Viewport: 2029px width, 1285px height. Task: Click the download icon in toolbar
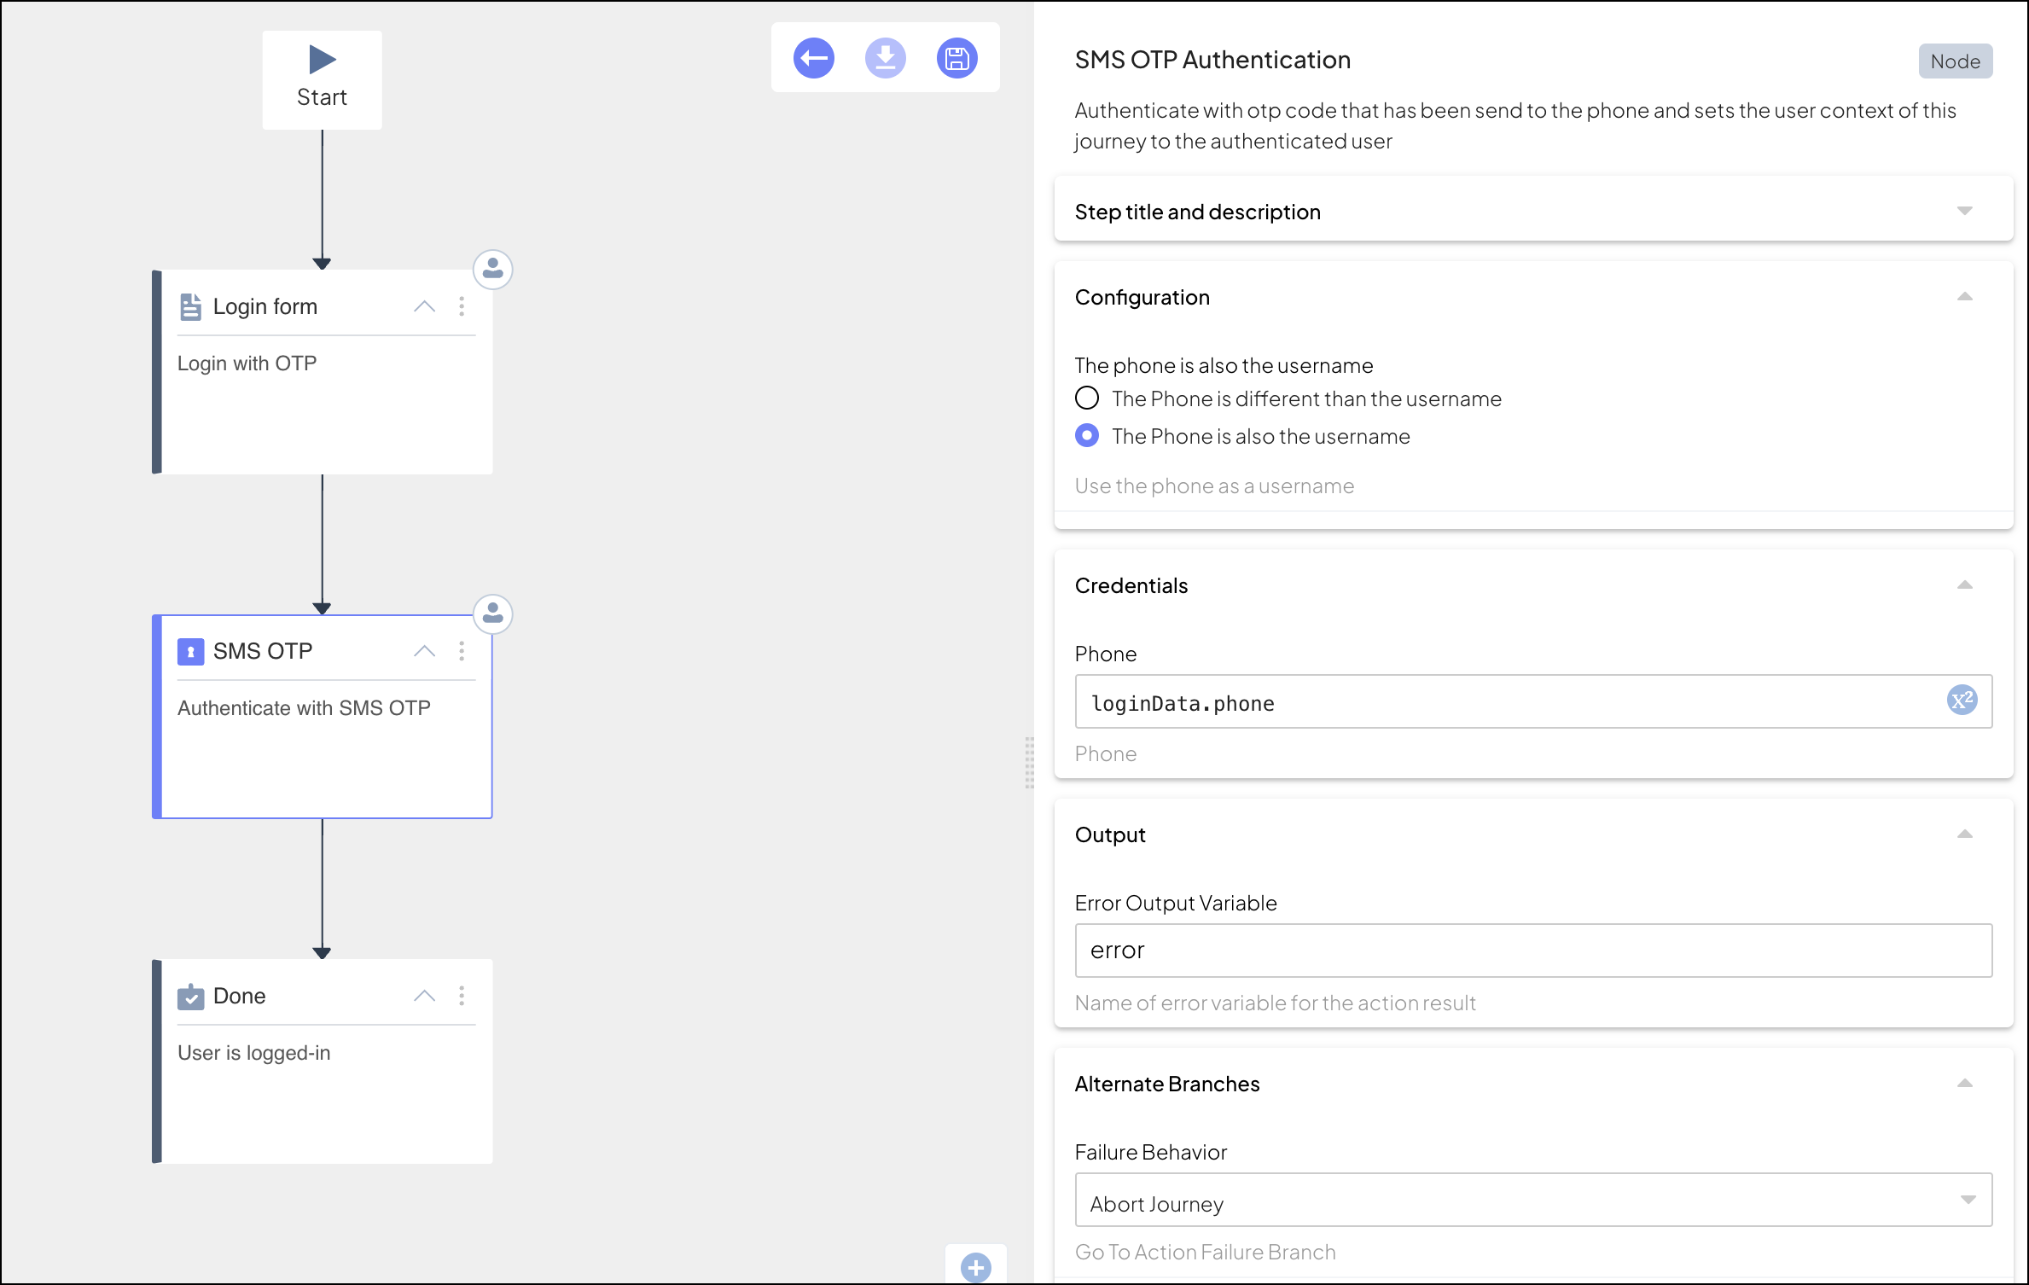(x=885, y=59)
